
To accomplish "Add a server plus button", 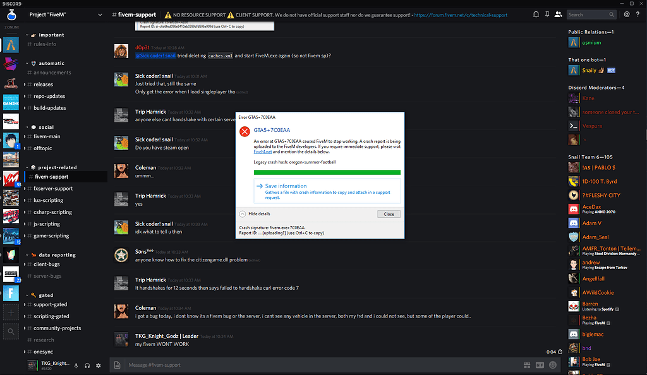I will [x=11, y=312].
